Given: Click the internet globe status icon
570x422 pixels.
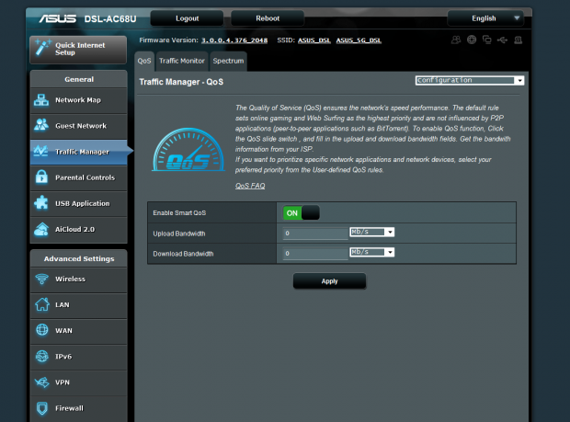Looking at the screenshot, I should pos(472,40).
